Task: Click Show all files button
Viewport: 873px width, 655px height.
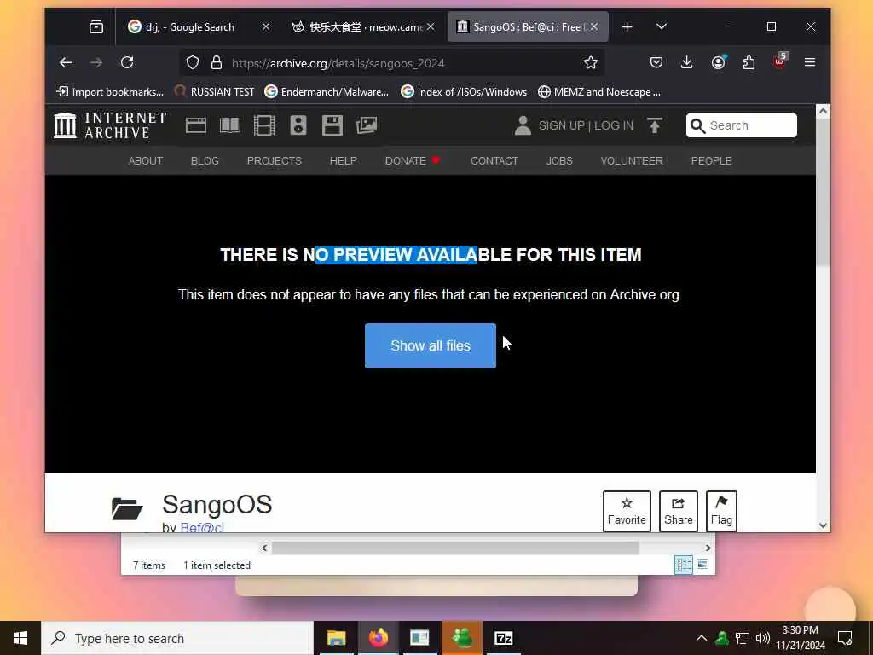Action: click(431, 346)
